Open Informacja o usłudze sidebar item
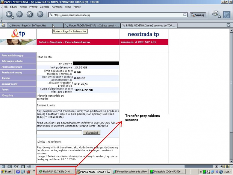The height and width of the screenshot is (175, 233). tap(18, 61)
